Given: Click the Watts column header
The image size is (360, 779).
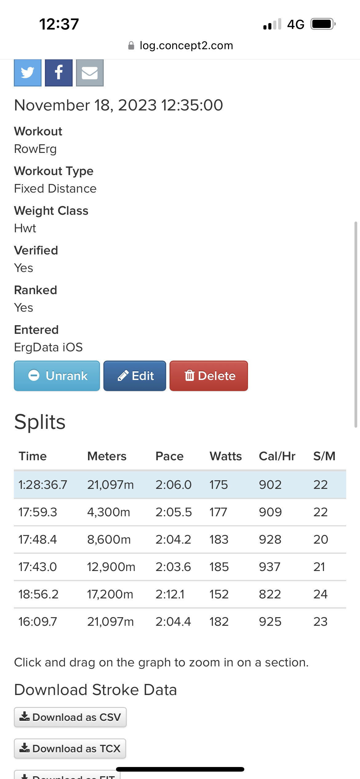Looking at the screenshot, I should 226,456.
